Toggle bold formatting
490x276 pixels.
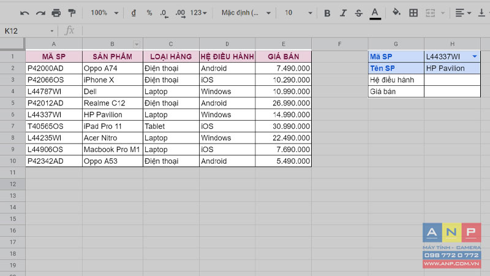point(327,13)
